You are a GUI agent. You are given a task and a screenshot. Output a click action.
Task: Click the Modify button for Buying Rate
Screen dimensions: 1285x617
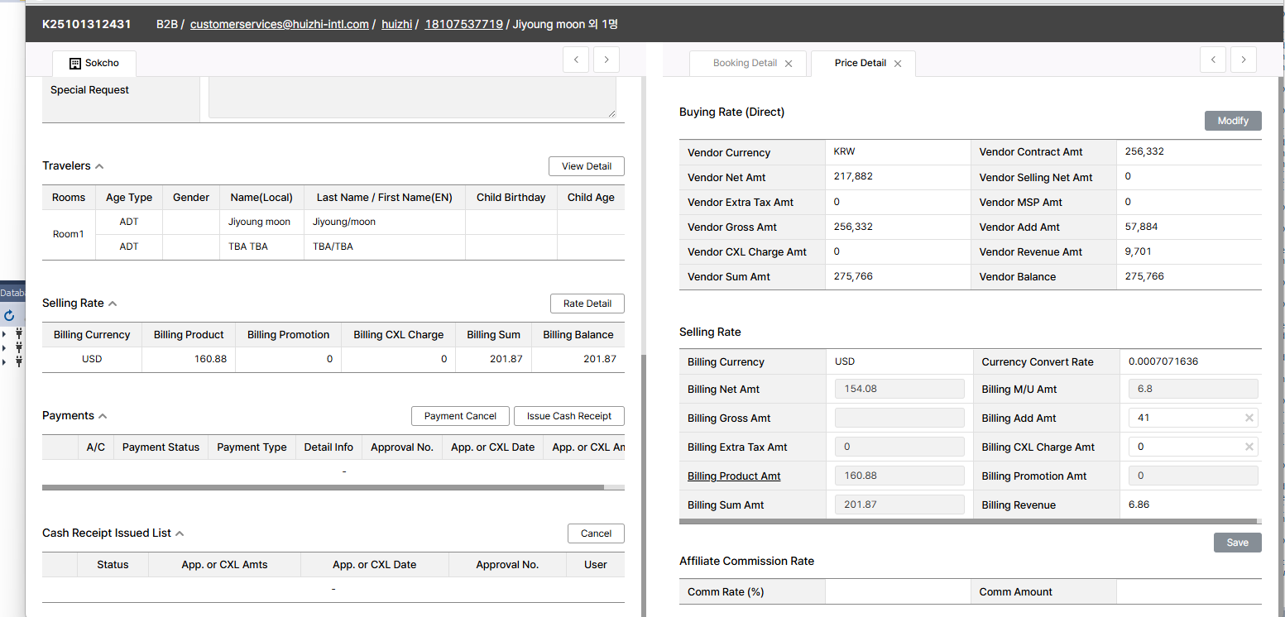click(x=1232, y=121)
